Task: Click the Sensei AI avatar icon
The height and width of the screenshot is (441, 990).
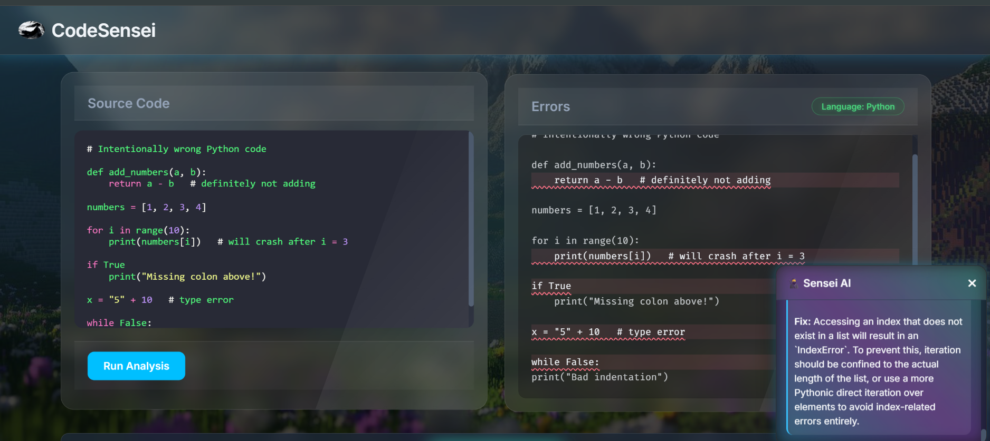Action: pyautogui.click(x=793, y=283)
